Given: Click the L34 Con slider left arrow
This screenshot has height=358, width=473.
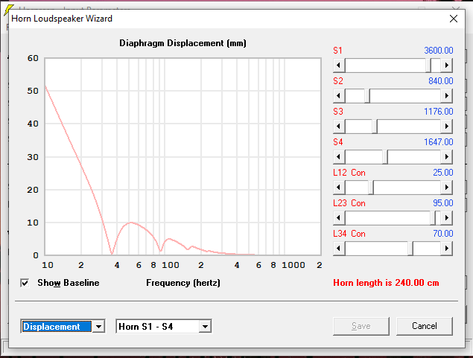Looking at the screenshot, I should pos(339,249).
